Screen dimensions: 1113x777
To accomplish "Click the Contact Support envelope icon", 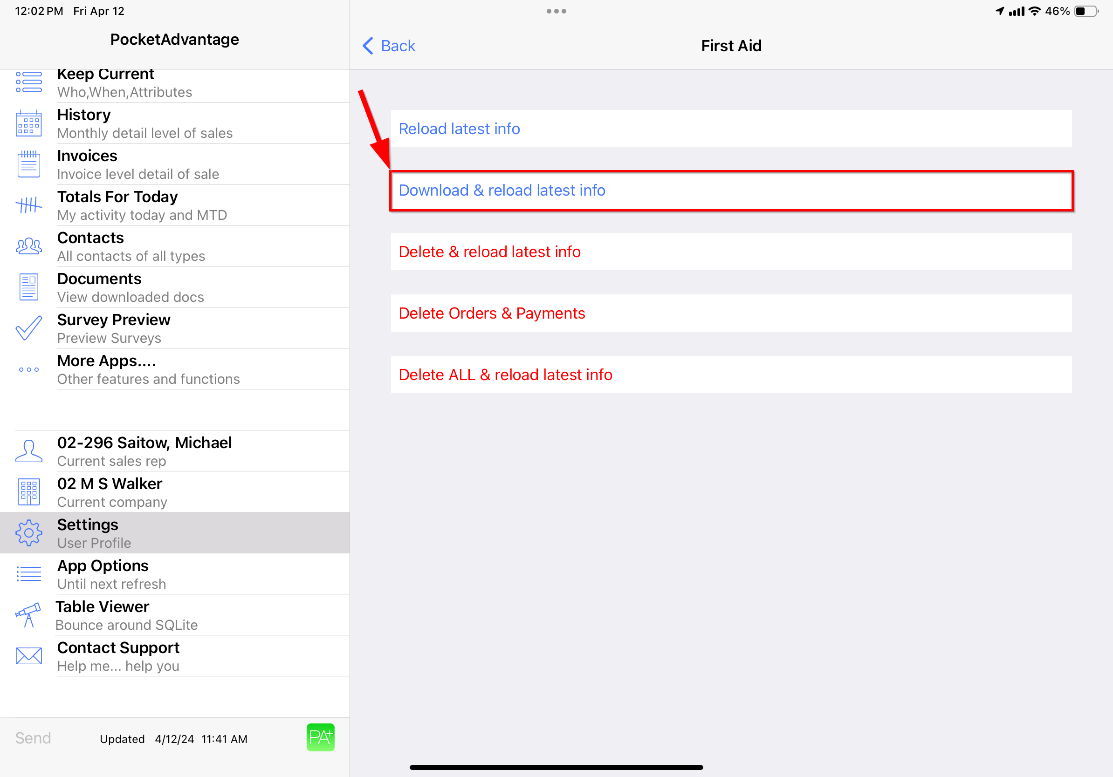I will point(28,656).
